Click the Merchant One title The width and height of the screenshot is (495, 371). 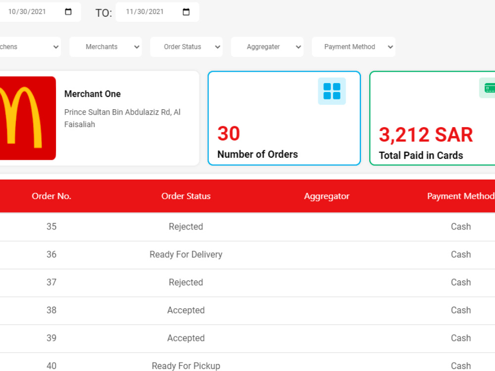click(93, 93)
